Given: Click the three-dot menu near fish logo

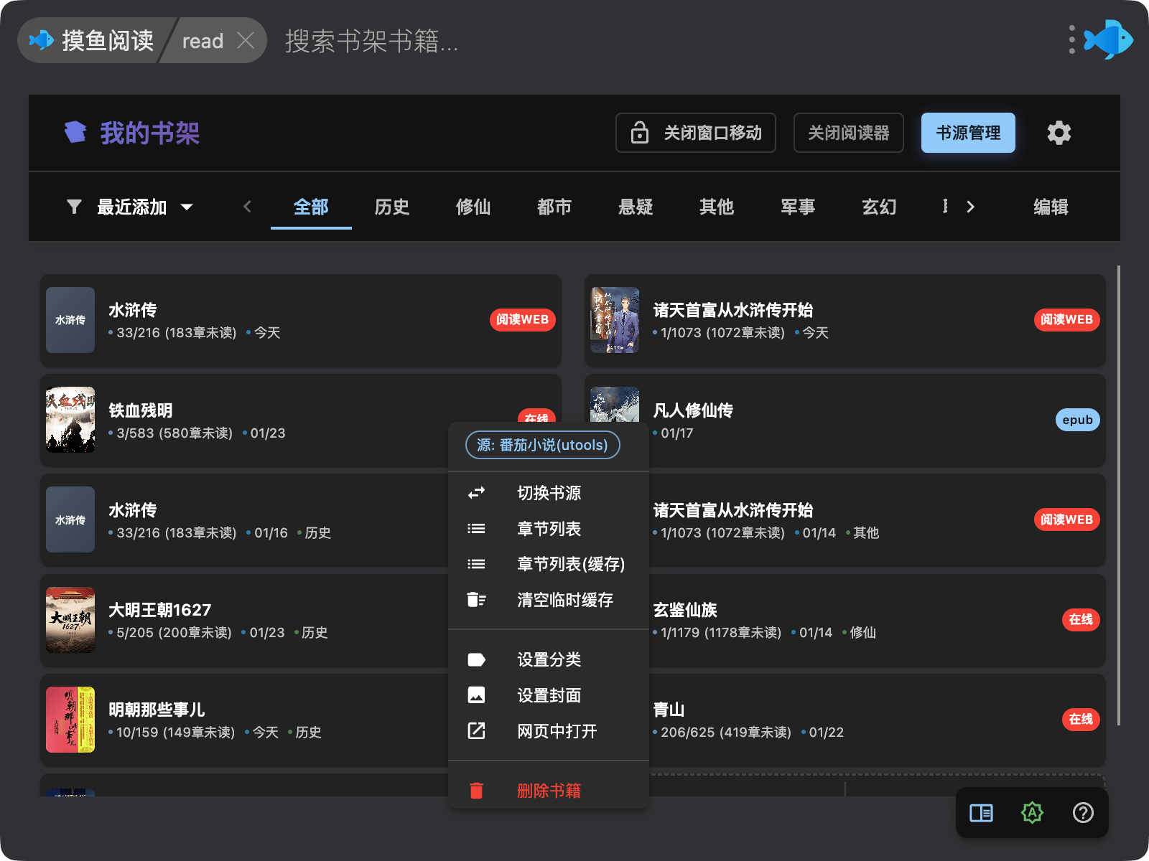Looking at the screenshot, I should pyautogui.click(x=1071, y=40).
